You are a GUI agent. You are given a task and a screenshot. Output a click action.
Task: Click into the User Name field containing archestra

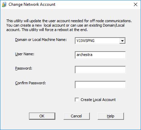pos(100,55)
